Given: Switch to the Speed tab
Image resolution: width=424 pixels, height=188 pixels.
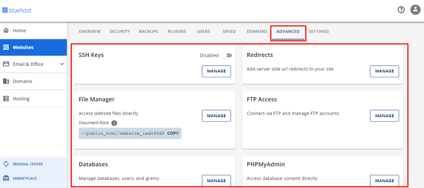Looking at the screenshot, I should (229, 31).
